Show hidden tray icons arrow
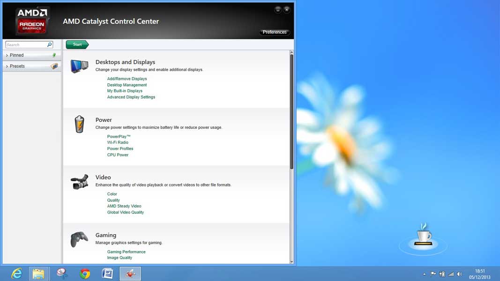This screenshot has width=500, height=281. (x=425, y=274)
